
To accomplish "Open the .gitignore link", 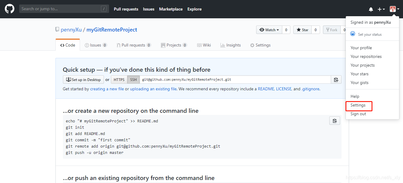I will pyautogui.click(x=310, y=89).
